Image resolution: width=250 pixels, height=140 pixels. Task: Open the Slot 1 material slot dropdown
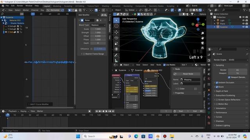pyautogui.click(x=187, y=65)
